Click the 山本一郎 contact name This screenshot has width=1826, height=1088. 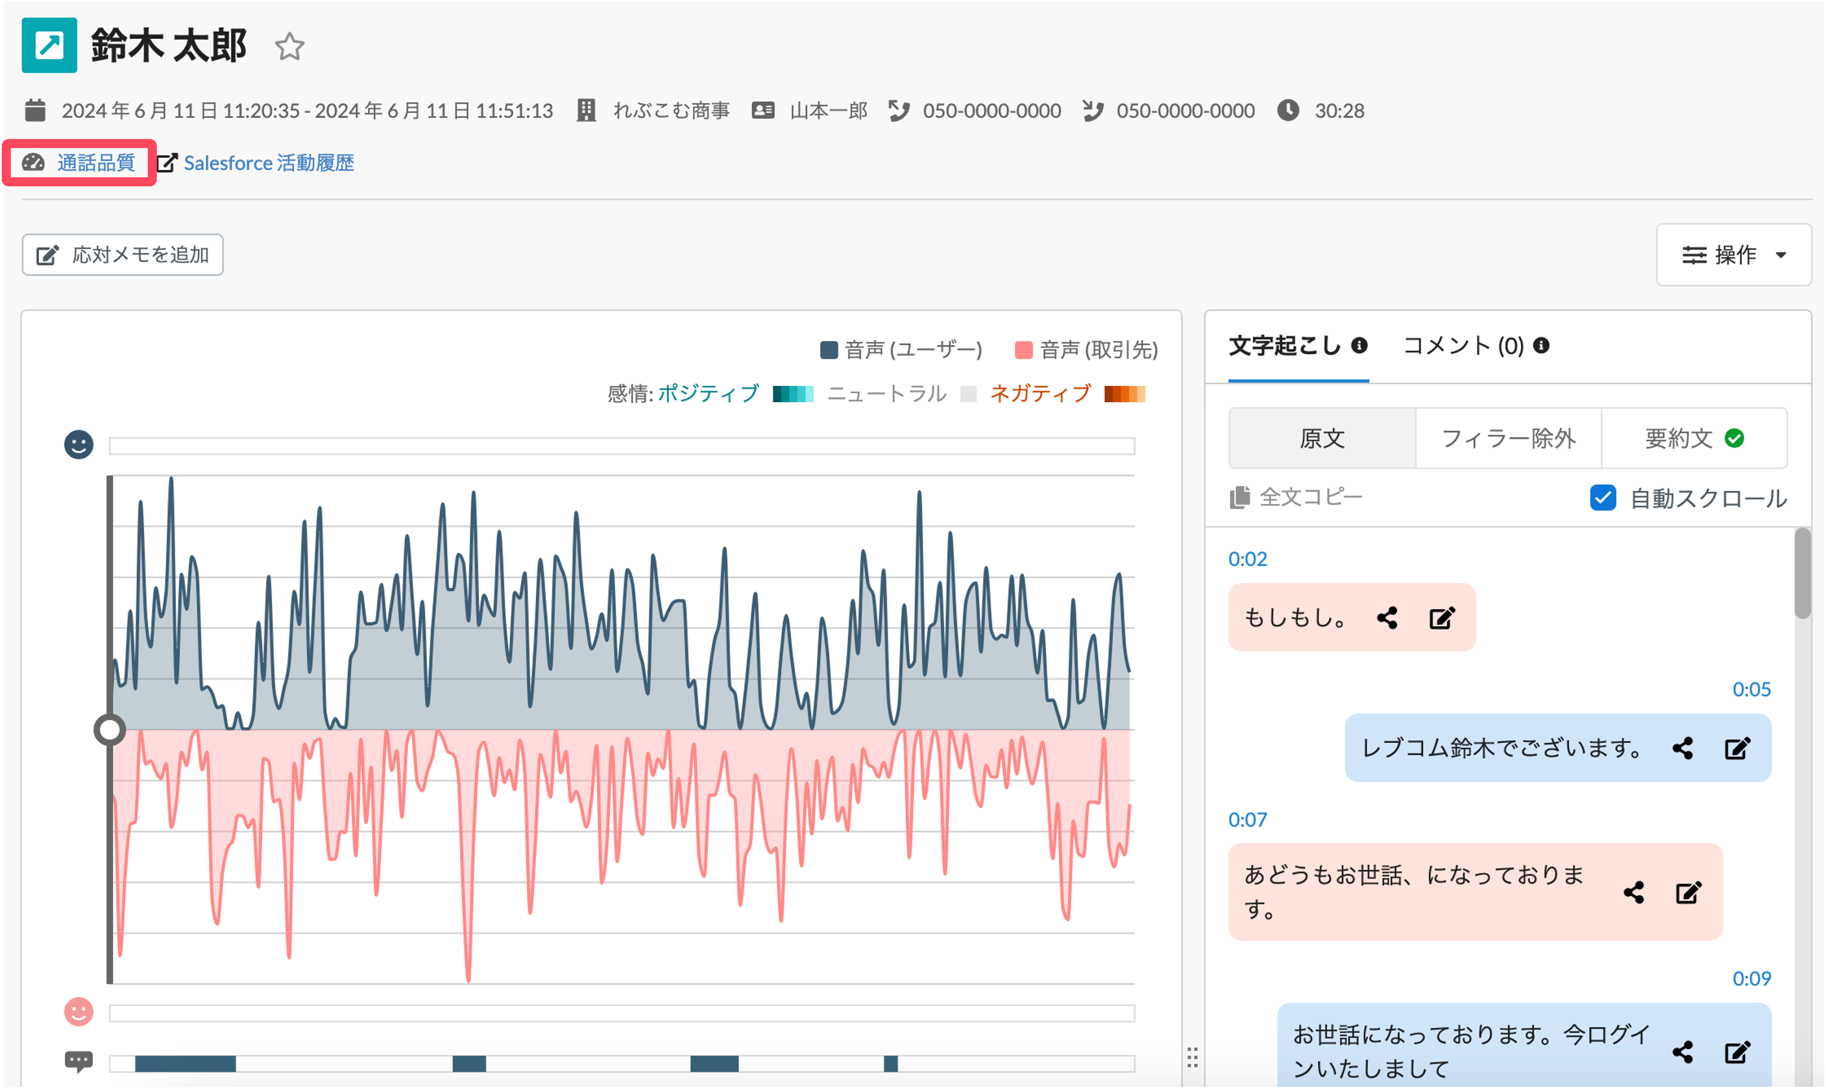(x=829, y=111)
